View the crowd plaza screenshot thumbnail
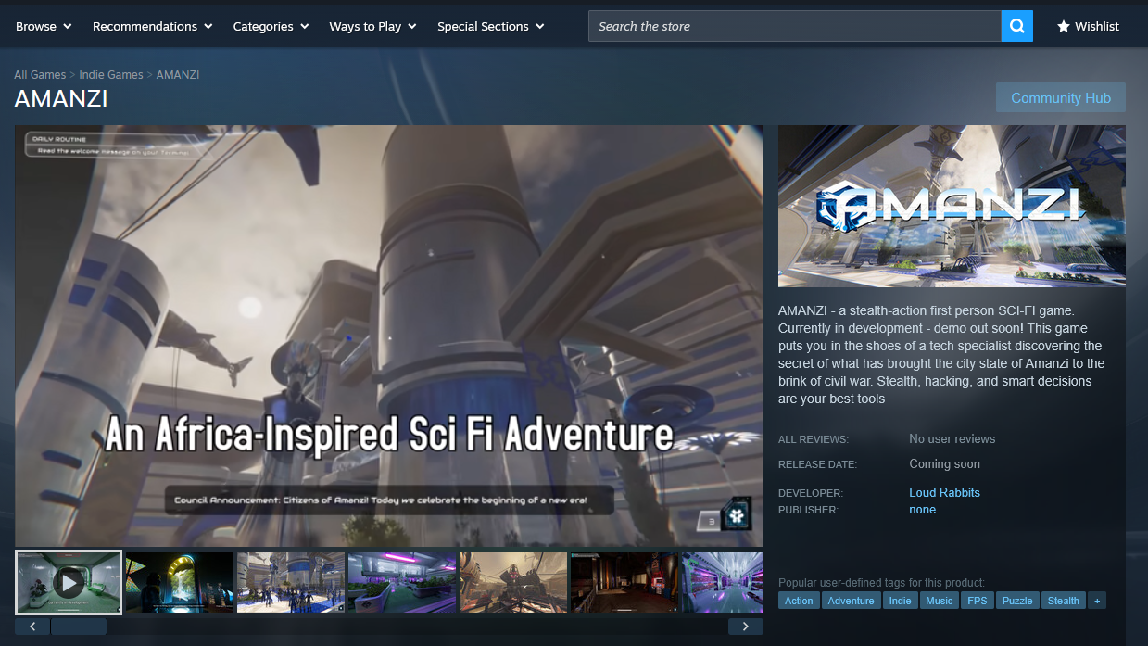 click(291, 583)
